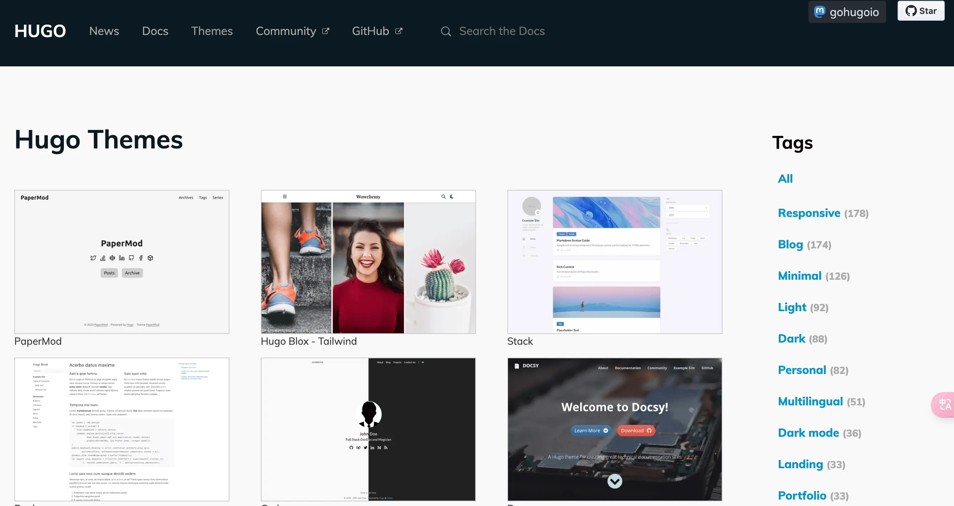Click the external link icon beside Community
The width and height of the screenshot is (954, 506).
(x=325, y=31)
